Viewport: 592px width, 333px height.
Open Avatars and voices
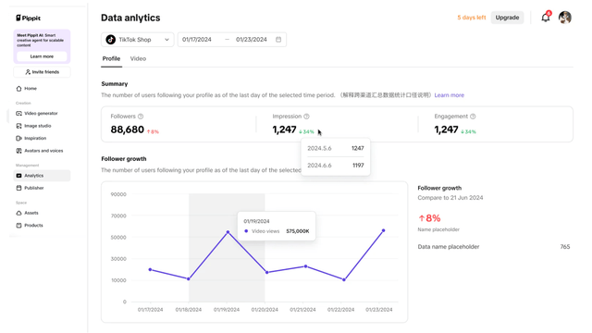[42, 151]
